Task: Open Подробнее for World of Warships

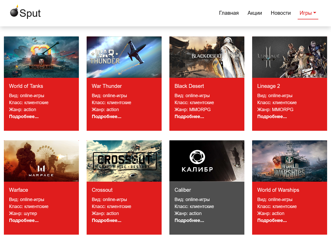Action: (x=272, y=220)
